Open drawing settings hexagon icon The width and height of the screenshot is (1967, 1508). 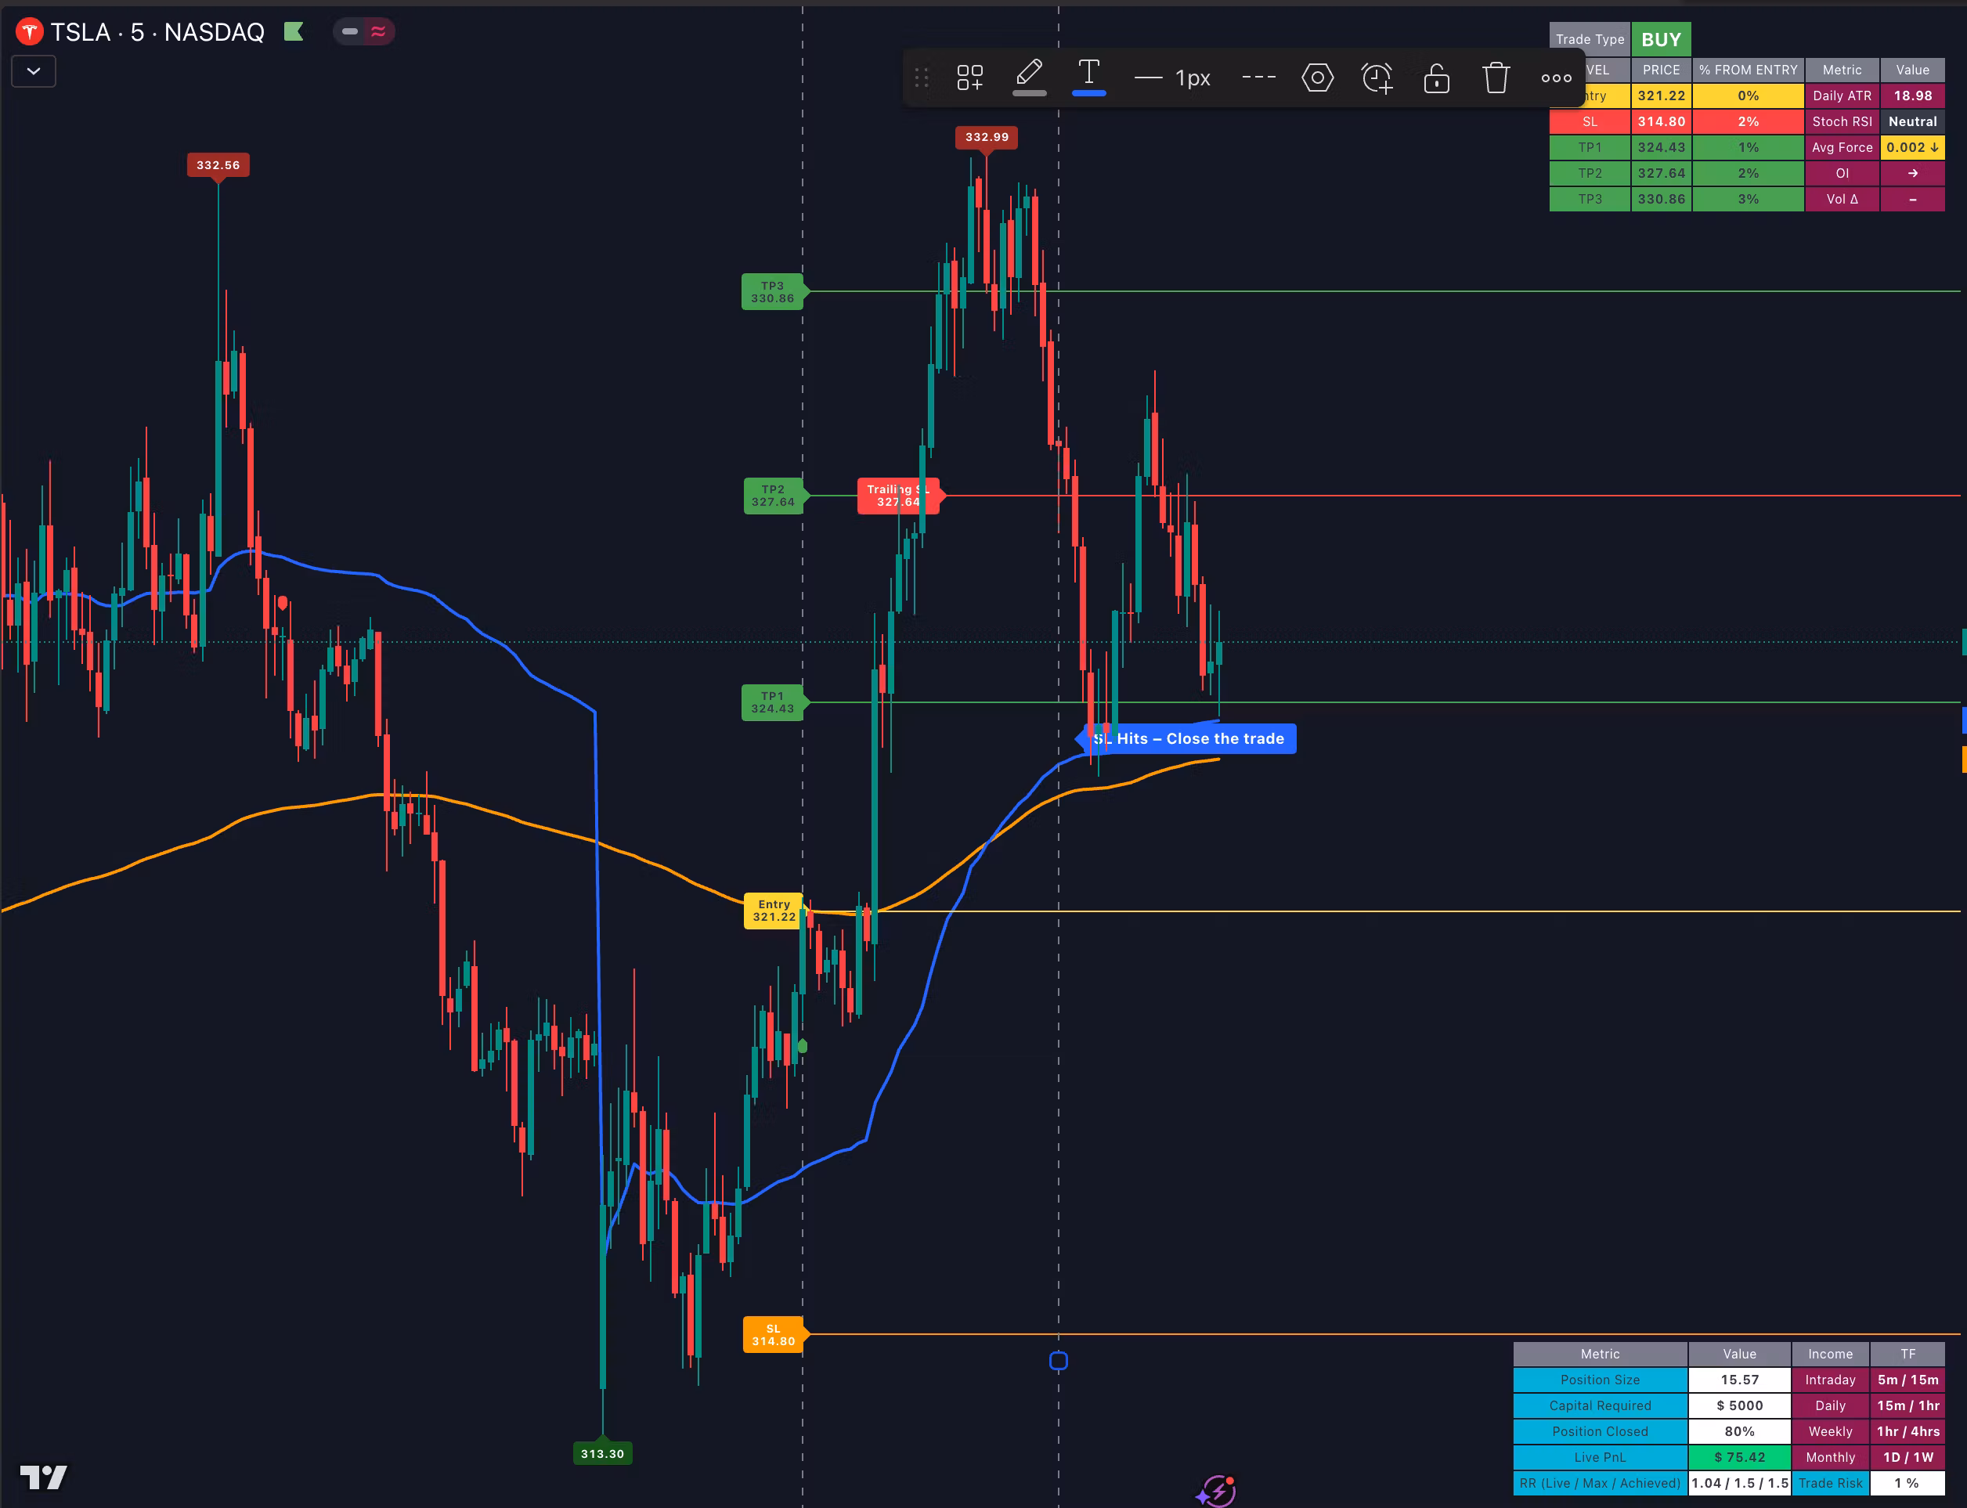pyautogui.click(x=1317, y=78)
